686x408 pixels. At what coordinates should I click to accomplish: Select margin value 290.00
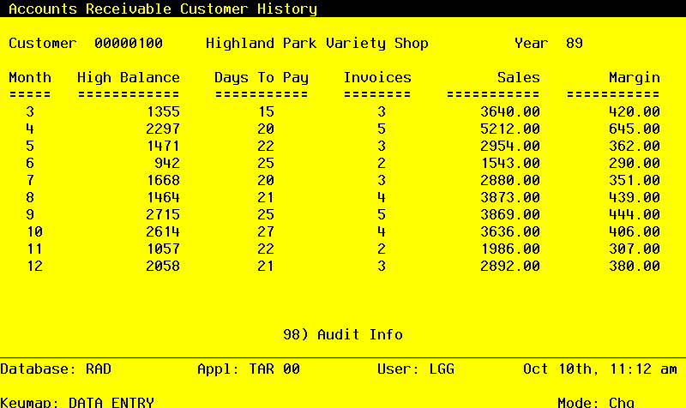click(635, 163)
